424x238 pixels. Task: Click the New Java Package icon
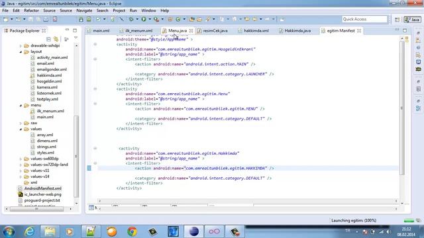coord(170,19)
